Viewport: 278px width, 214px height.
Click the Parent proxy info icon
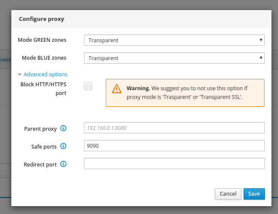(63, 128)
